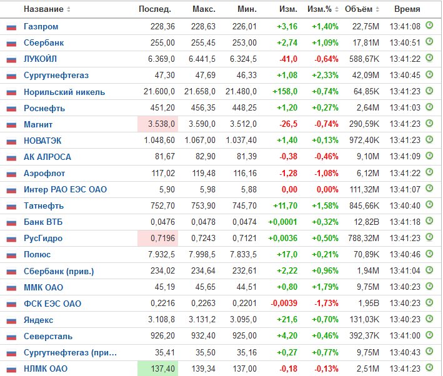Click the clock icon in the Роснефть row
Image resolution: width=443 pixels, height=376 pixels.
429,107
